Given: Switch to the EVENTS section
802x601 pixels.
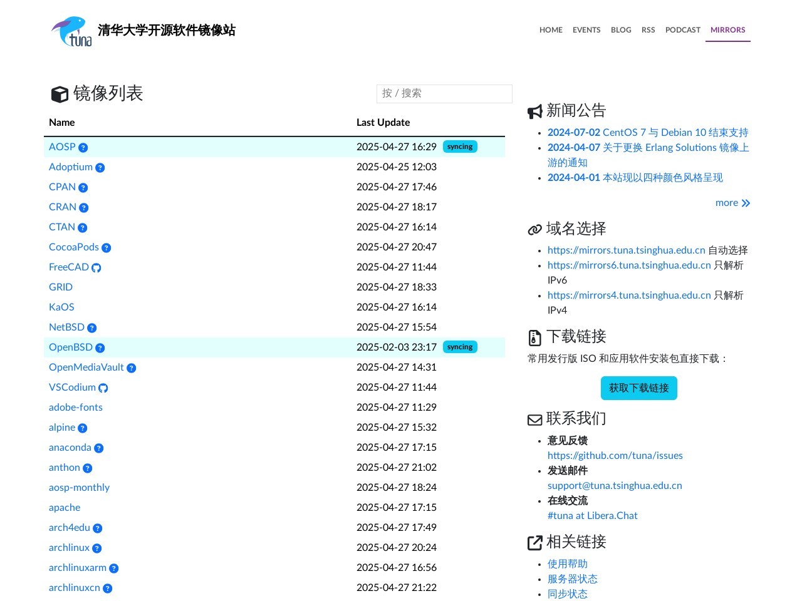Looking at the screenshot, I should 586,30.
